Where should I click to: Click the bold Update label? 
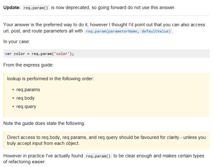click(x=12, y=7)
